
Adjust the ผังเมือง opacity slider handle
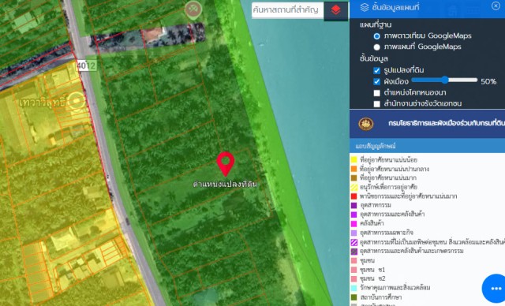coord(445,80)
